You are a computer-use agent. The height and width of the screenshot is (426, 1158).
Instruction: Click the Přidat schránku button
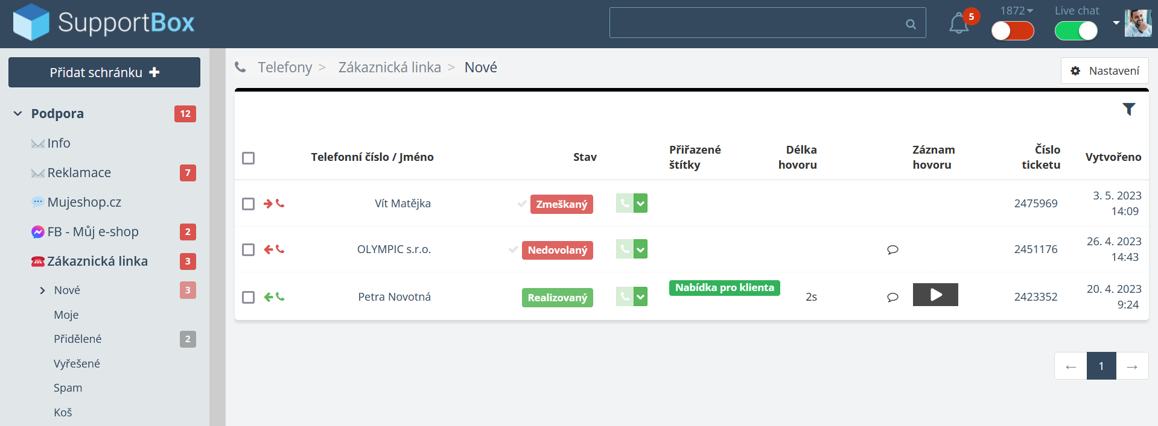tap(104, 72)
